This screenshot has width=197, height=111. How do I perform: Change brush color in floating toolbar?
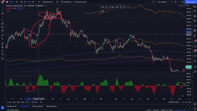pyautogui.click(x=107, y=7)
